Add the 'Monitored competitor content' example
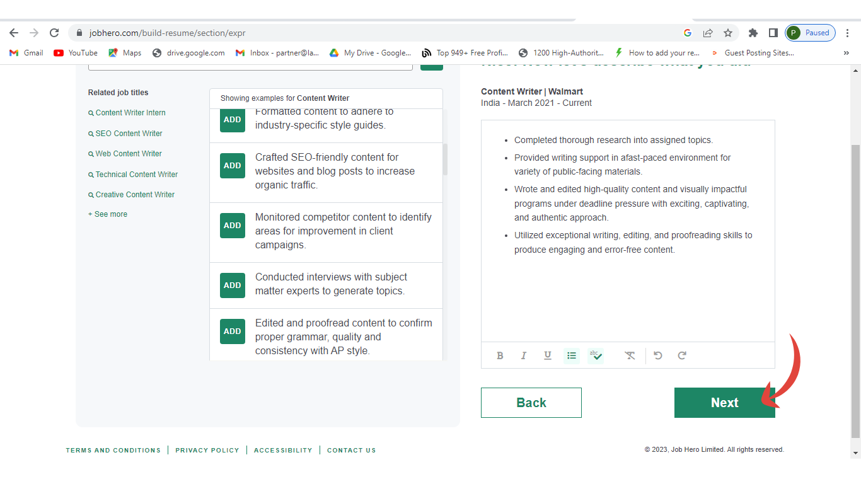 [233, 226]
